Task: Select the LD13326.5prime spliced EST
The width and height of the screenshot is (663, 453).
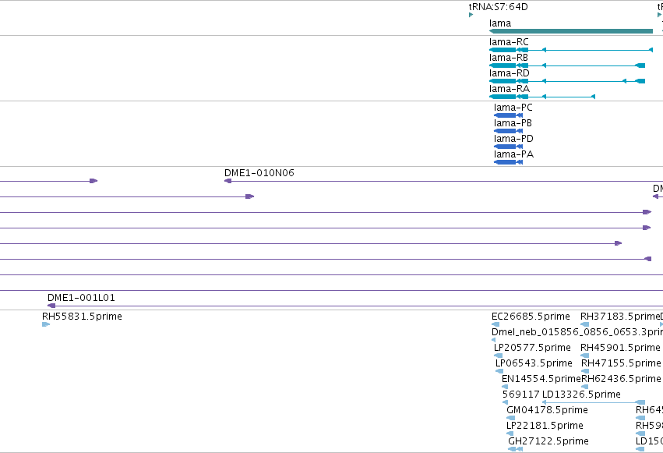Action: (x=594, y=402)
